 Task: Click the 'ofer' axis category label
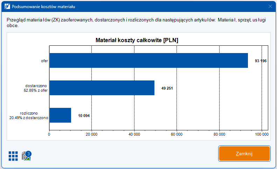pyautogui.click(x=44, y=61)
